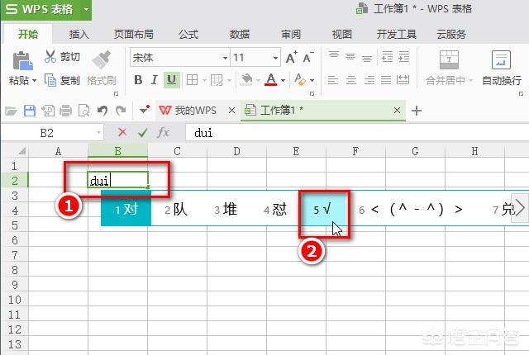Align text right
This screenshot has height=355, width=529.
369,80
